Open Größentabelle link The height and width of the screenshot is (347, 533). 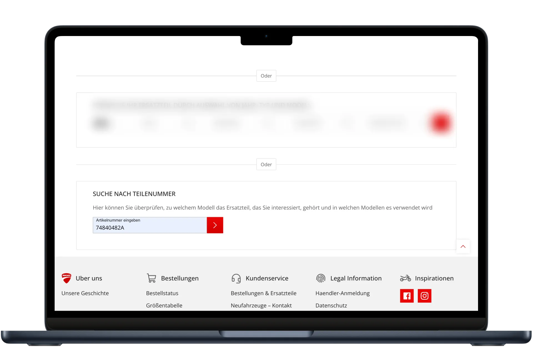[164, 305]
